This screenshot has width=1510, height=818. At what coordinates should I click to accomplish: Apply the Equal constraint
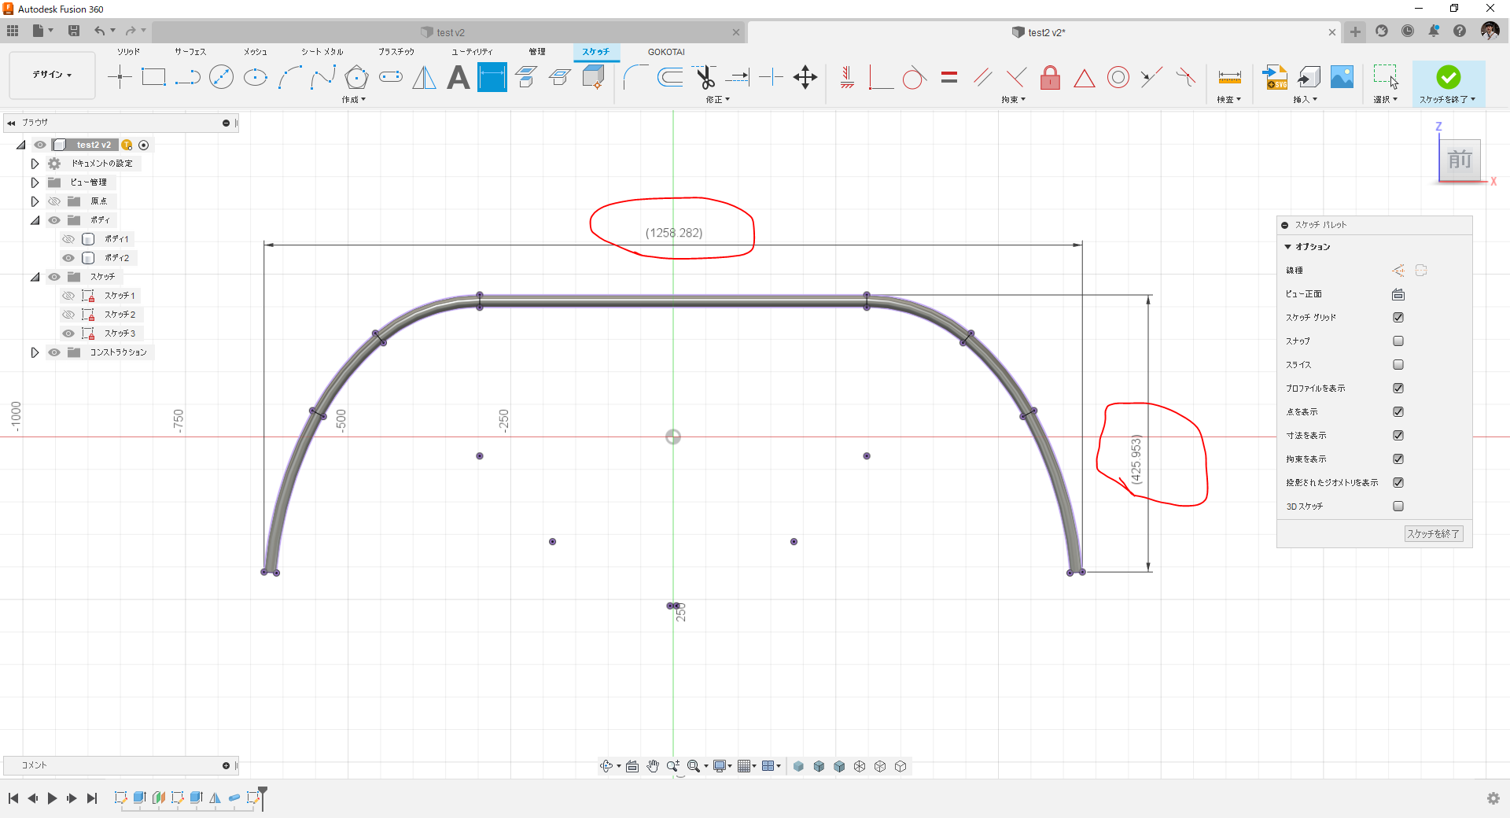949,77
